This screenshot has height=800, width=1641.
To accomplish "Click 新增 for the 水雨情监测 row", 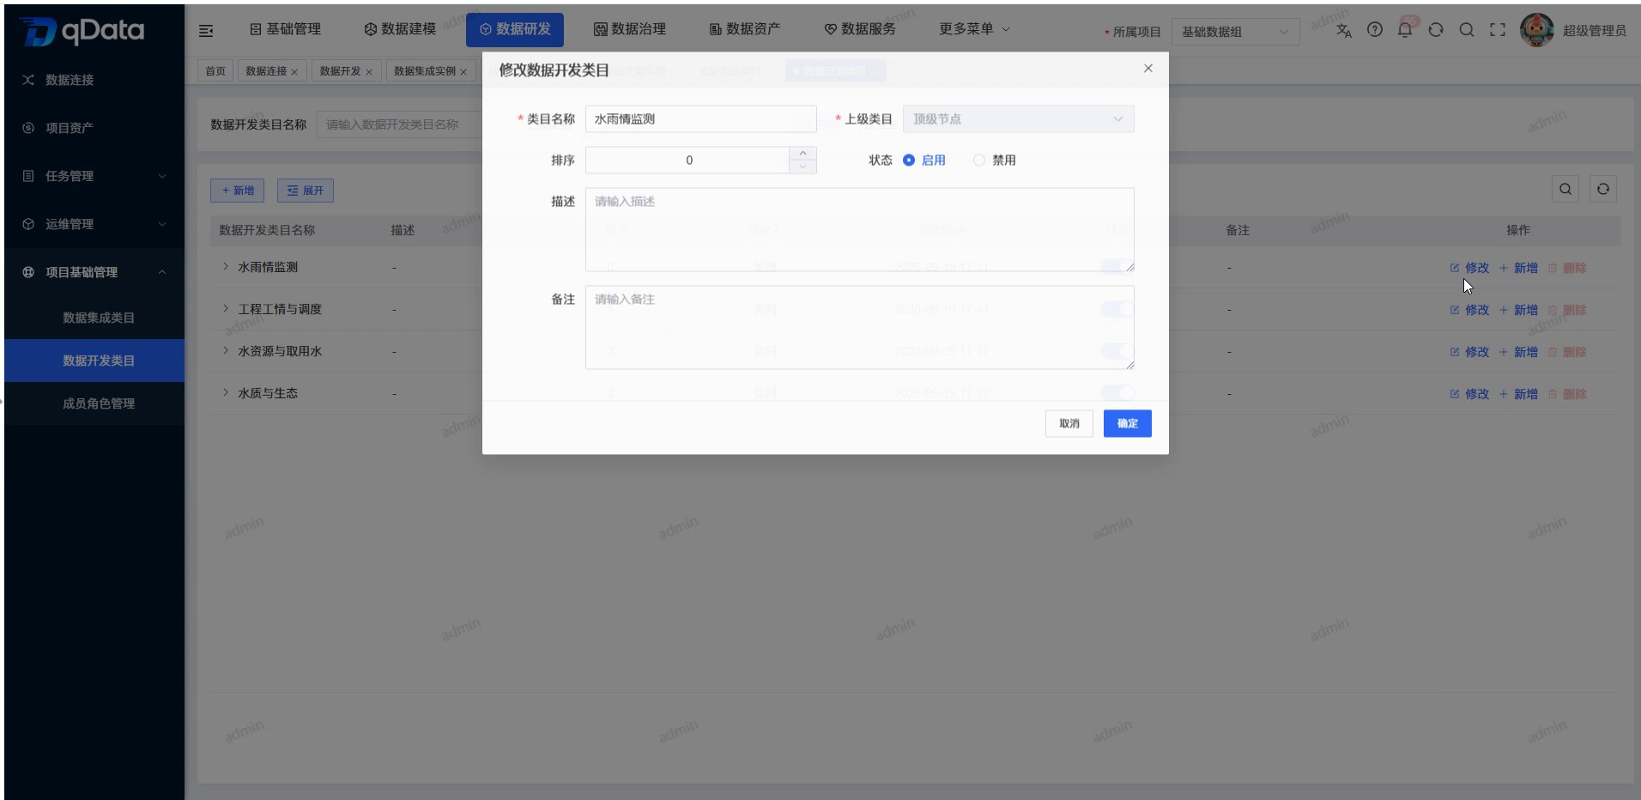I will (1518, 268).
